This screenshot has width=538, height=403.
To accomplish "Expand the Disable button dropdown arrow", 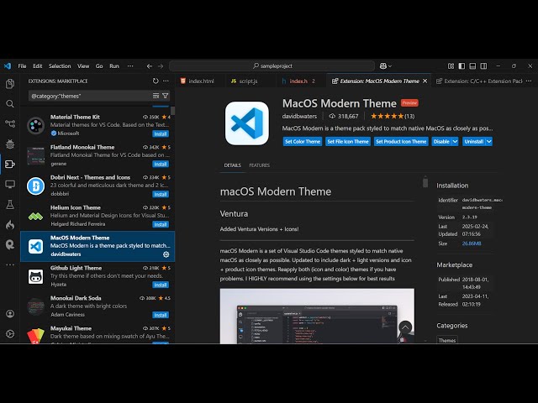I will pyautogui.click(x=455, y=141).
